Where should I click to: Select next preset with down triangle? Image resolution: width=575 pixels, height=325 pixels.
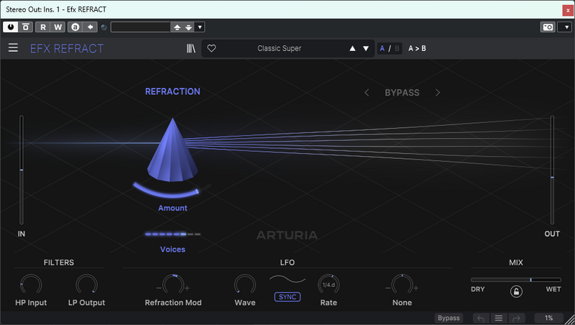coord(366,48)
